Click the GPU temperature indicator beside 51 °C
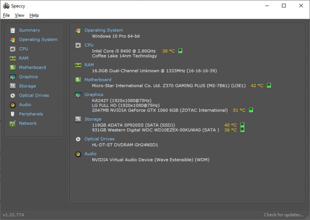310x220 pixels. click(x=251, y=110)
